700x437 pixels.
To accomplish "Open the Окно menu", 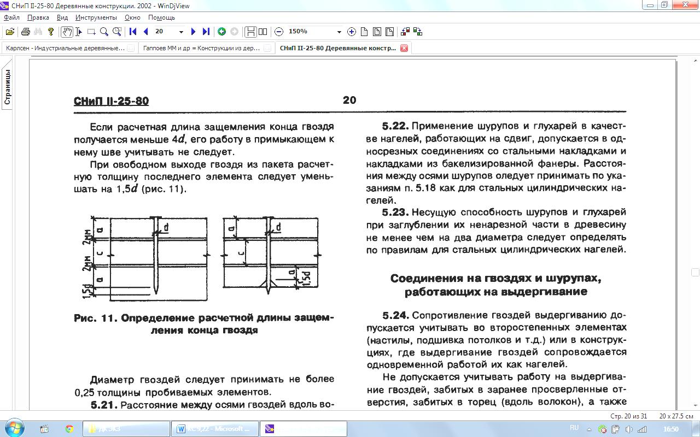I will (x=132, y=17).
